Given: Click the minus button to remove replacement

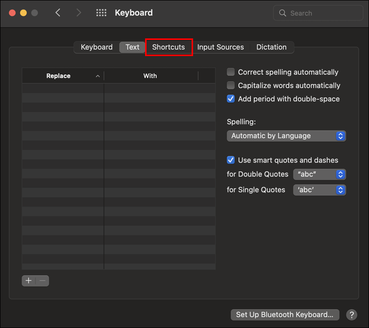Looking at the screenshot, I should [42, 280].
